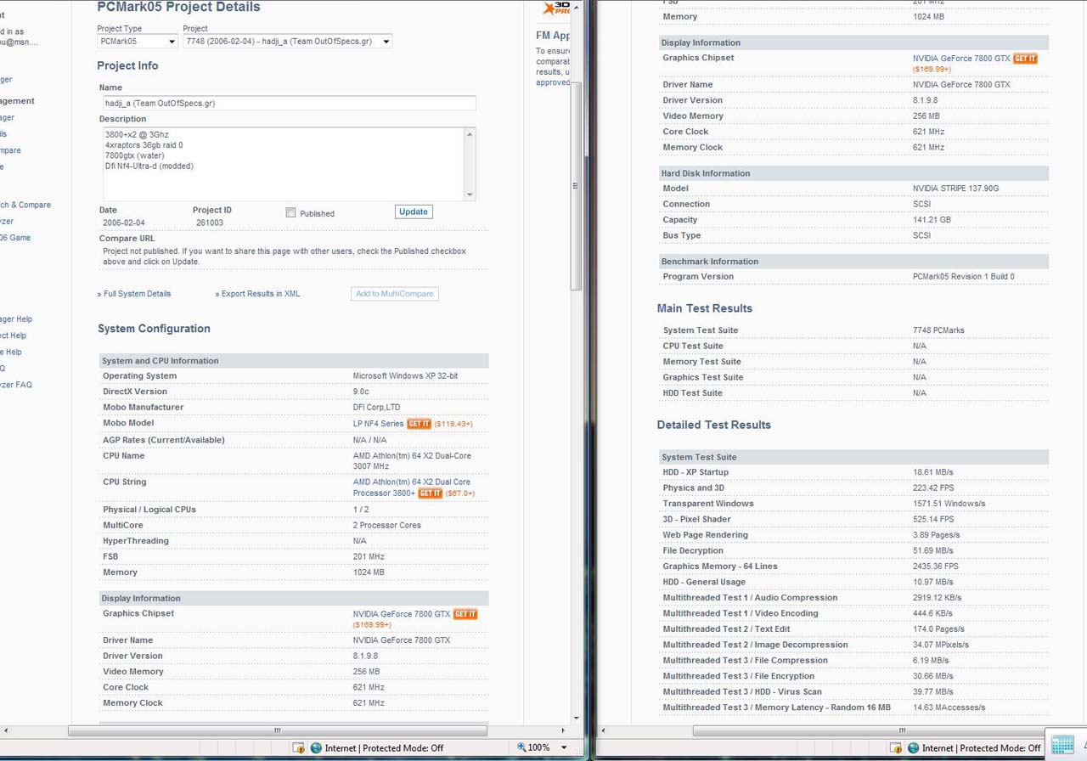Click the ($119.43+) price text

[453, 424]
